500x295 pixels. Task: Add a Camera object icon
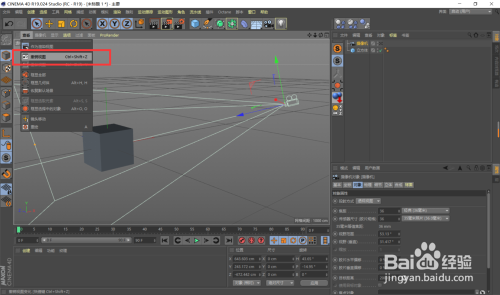coord(269,23)
